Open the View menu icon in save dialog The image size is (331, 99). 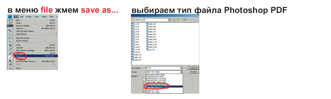coord(185,20)
